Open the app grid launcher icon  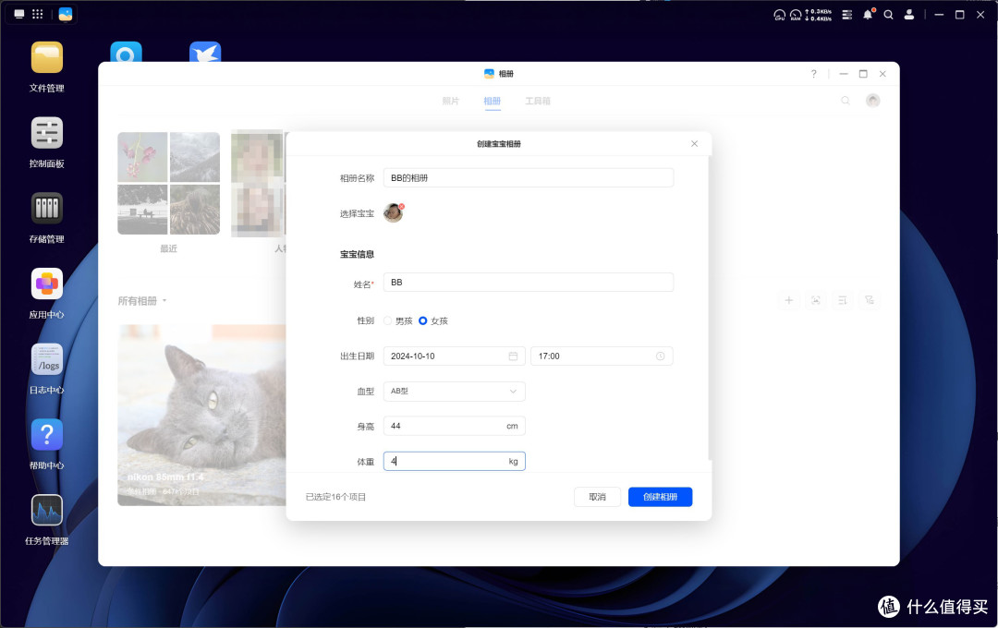pos(38,14)
